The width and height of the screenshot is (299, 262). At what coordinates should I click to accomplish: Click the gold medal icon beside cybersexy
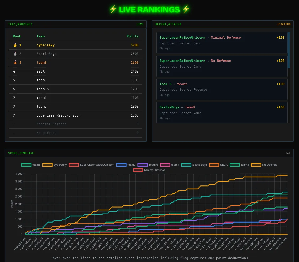click(x=15, y=45)
